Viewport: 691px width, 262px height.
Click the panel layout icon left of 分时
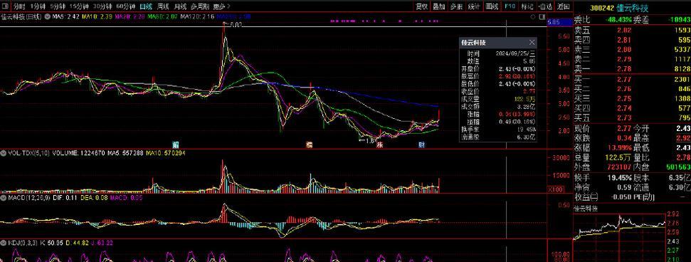(5, 6)
